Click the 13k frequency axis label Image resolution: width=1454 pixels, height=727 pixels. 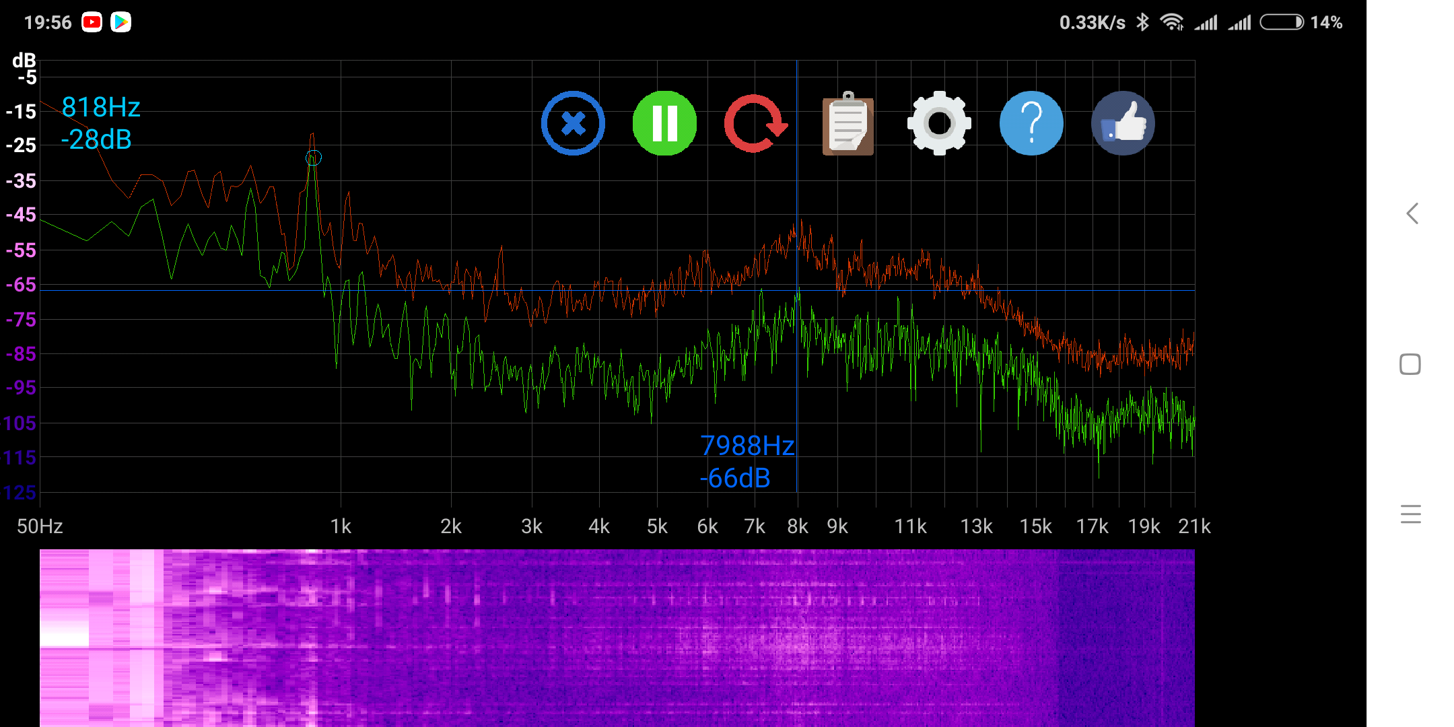tap(976, 526)
